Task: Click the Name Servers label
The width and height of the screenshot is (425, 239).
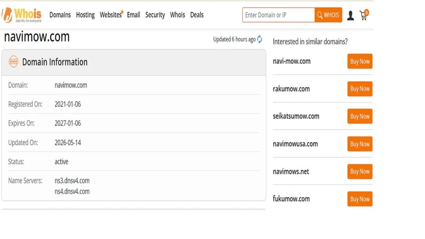Action: tap(25, 180)
